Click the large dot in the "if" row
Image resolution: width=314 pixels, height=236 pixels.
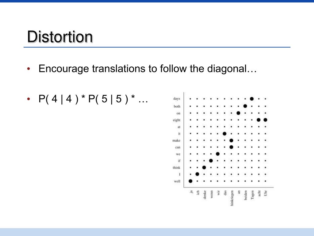pos(211,160)
